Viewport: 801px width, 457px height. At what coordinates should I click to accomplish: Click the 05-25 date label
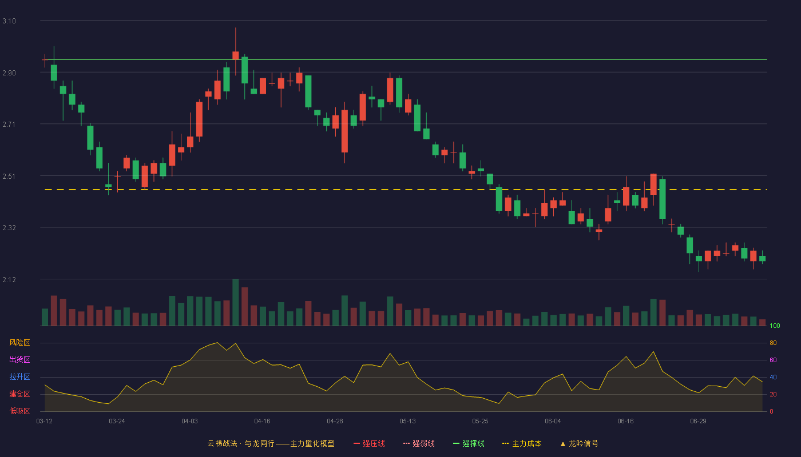(x=480, y=421)
